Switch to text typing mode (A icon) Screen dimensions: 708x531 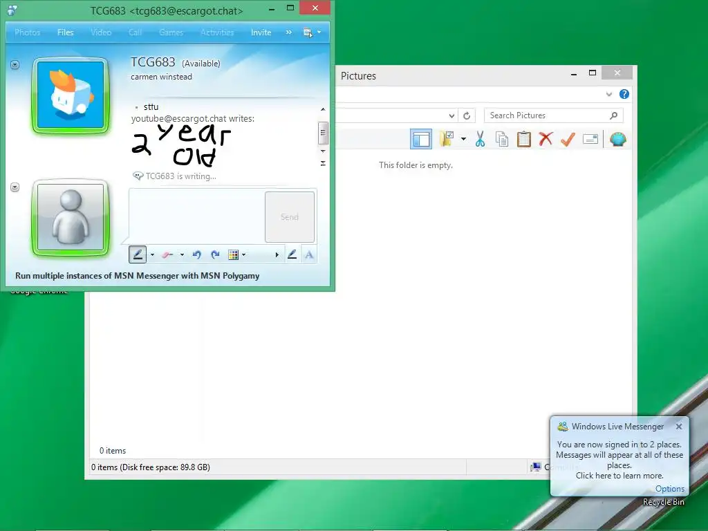309,254
